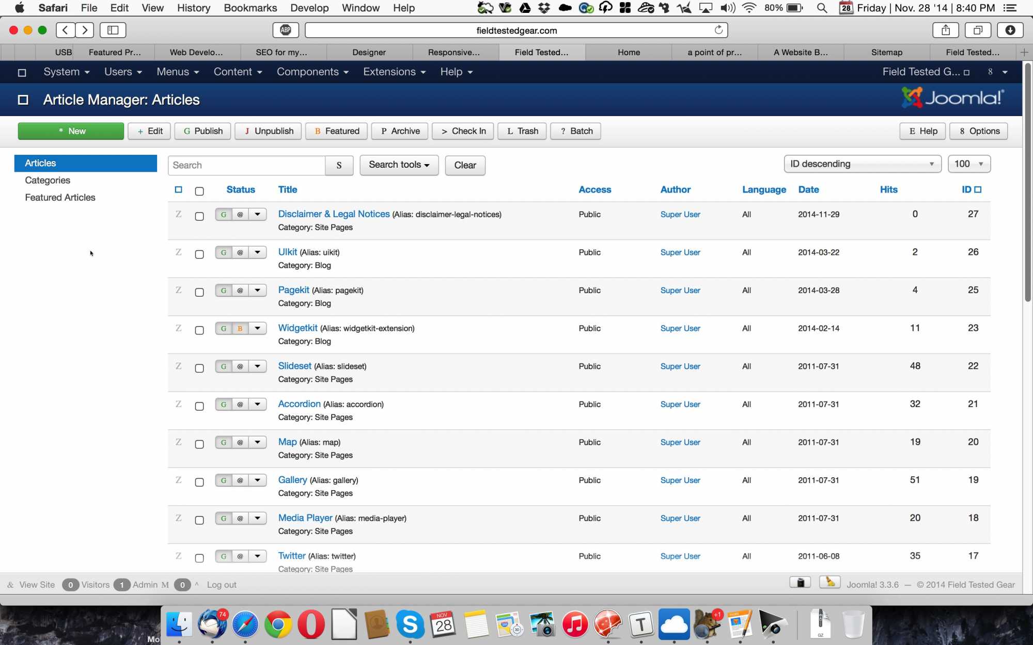Click the green New button
The width and height of the screenshot is (1033, 645).
coord(71,131)
